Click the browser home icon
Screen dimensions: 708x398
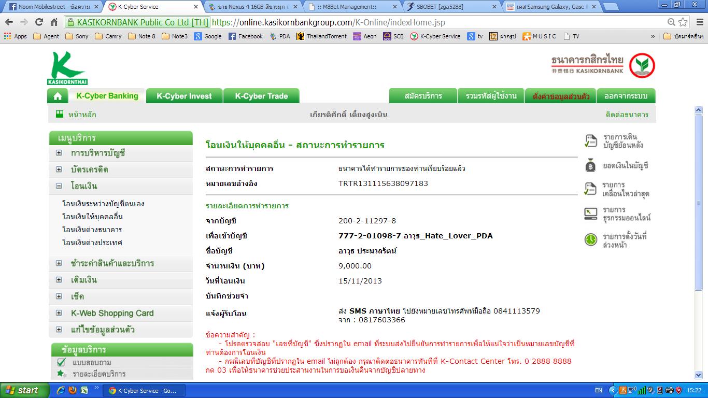[54, 22]
